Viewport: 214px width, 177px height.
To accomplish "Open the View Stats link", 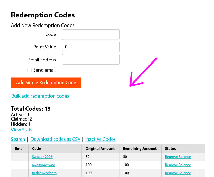I will click(22, 130).
